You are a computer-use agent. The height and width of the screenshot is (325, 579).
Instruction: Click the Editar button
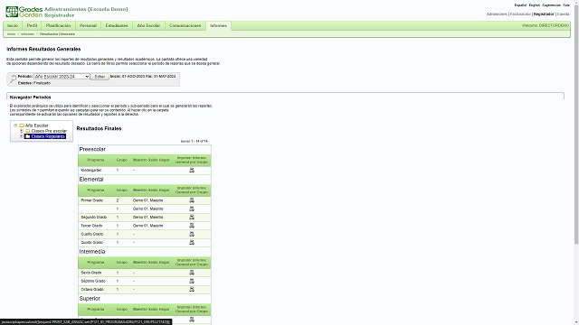(x=100, y=77)
